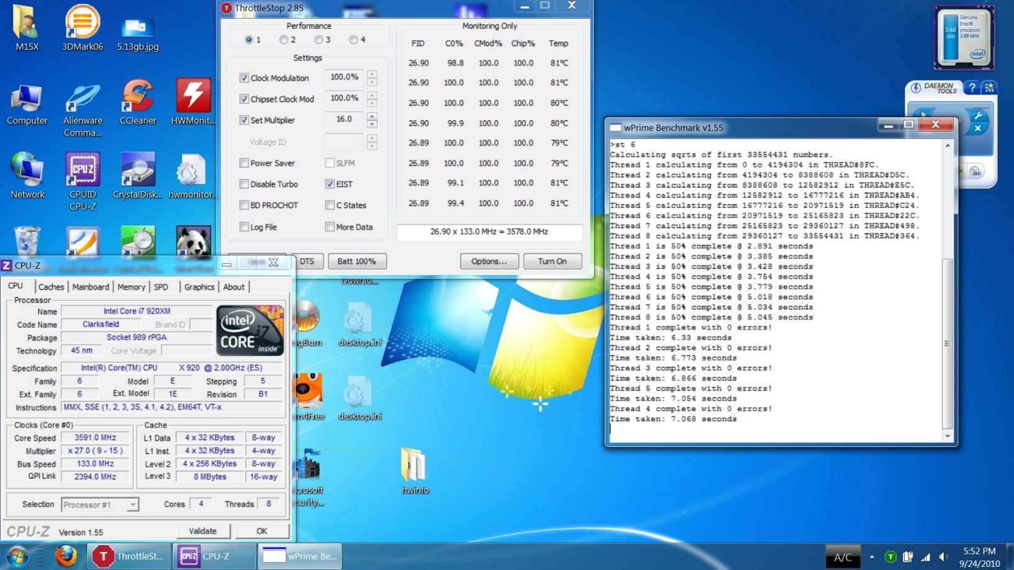Image resolution: width=1014 pixels, height=570 pixels.
Task: Open the Processor #1 selection dropdown
Action: point(100,505)
